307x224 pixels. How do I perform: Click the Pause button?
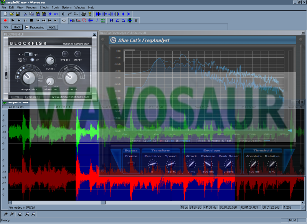pyautogui.click(x=25, y=20)
